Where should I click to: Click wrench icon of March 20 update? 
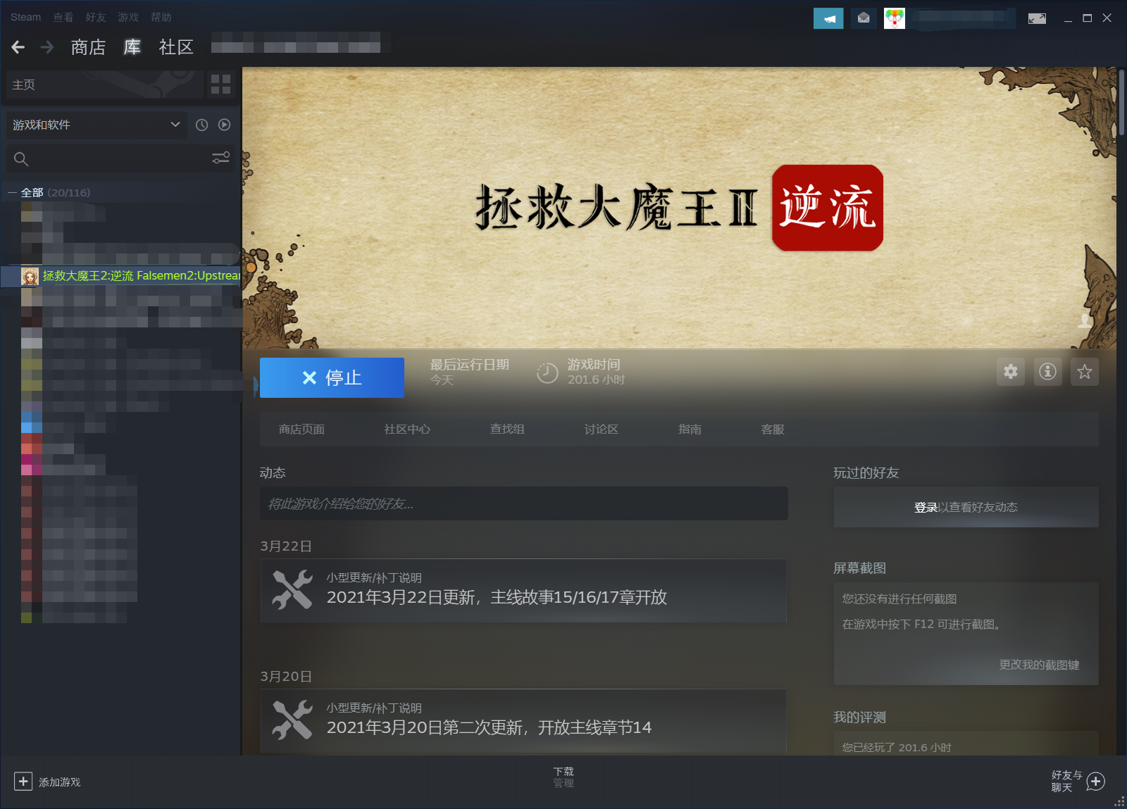click(292, 720)
